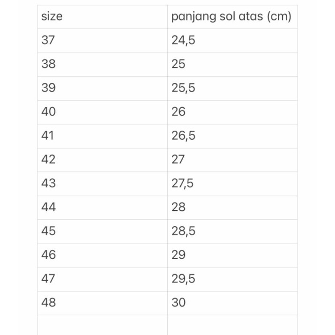The image size is (335, 335).
Task: Click the 29,5 length value
Action: [183, 279]
